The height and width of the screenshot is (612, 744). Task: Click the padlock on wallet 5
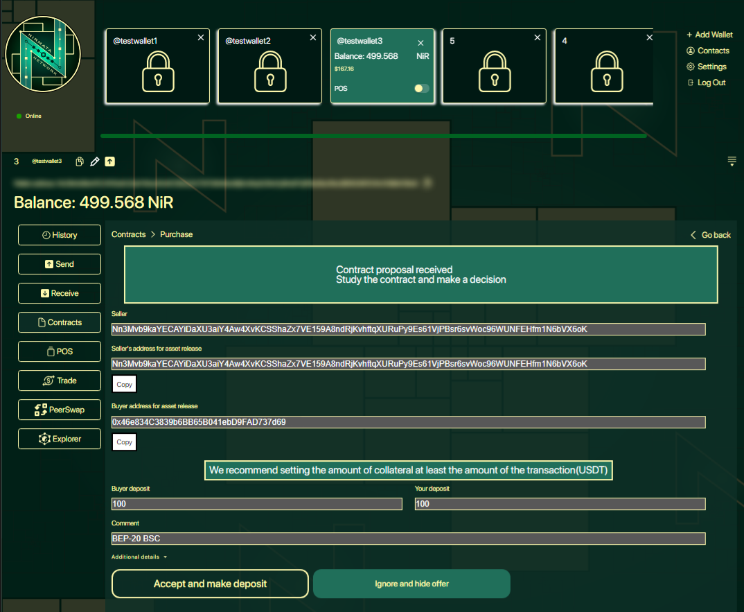[493, 71]
